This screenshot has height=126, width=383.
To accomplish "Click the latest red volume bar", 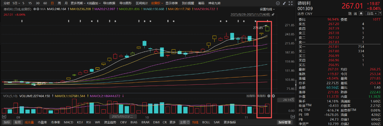I will pyautogui.click(x=267, y=108).
